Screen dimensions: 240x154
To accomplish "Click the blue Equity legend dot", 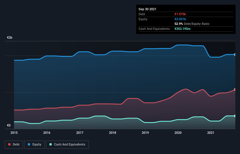I will [x=29, y=144].
